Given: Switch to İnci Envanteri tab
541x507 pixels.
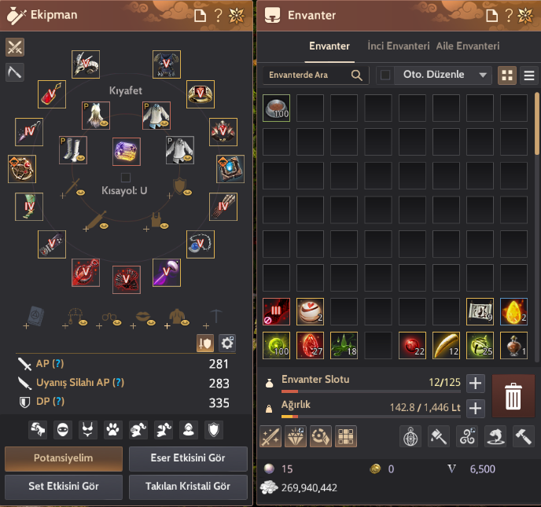Looking at the screenshot, I should click(x=399, y=46).
